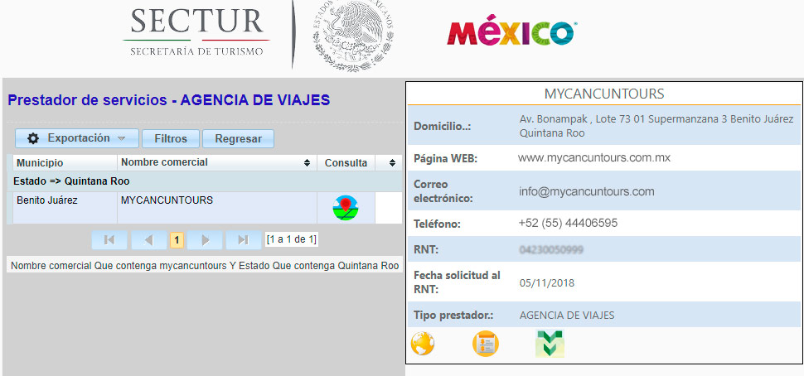Click Estado => Quintana Roo group row
The height and width of the screenshot is (376, 804).
point(204,181)
